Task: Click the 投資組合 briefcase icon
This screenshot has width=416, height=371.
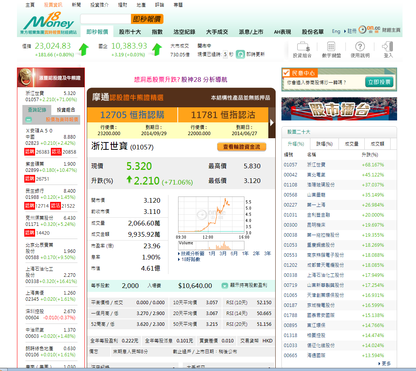Action: point(302,47)
